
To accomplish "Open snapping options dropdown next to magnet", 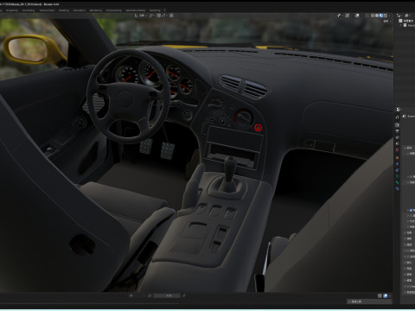I will (x=163, y=16).
